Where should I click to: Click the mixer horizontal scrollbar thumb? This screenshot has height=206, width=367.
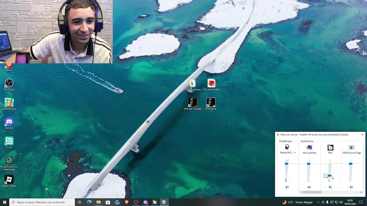(312, 192)
